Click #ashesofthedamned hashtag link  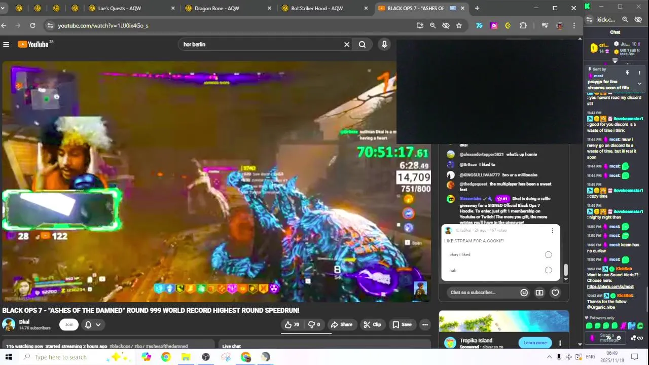167,346
